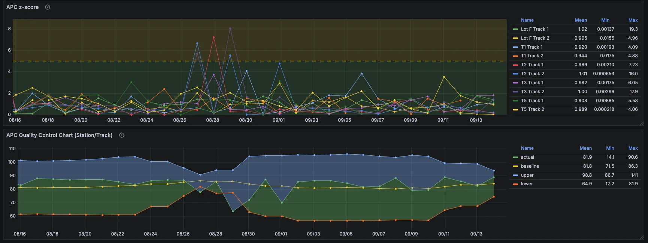Click the Min value 71.5 for baseline
Viewport: 648px width, 243px height.
point(610,166)
